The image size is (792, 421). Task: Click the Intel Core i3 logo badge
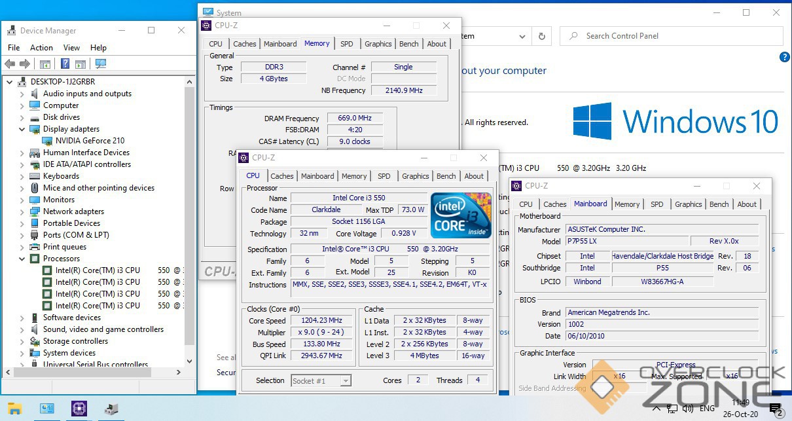pyautogui.click(x=461, y=215)
